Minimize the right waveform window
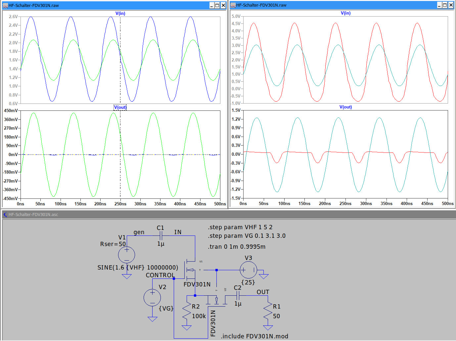The width and height of the screenshot is (456, 341). 439,5
